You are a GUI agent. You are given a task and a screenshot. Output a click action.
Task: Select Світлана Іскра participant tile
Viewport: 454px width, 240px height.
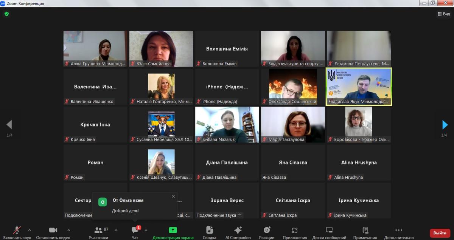[293, 200]
